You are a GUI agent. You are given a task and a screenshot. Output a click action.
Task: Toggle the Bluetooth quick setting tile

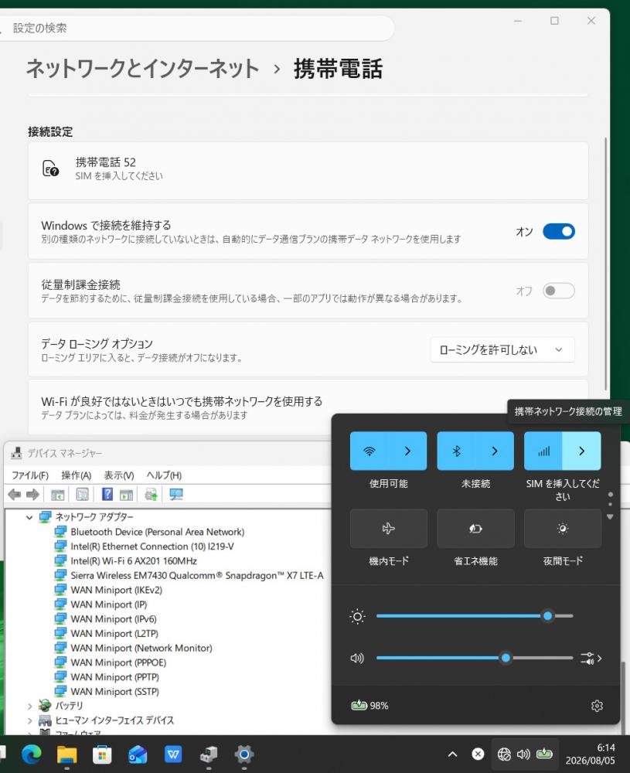(457, 451)
